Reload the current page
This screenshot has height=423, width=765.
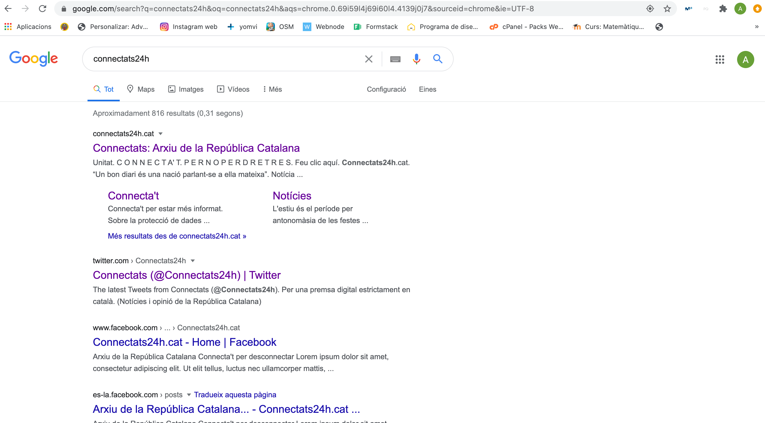tap(42, 9)
